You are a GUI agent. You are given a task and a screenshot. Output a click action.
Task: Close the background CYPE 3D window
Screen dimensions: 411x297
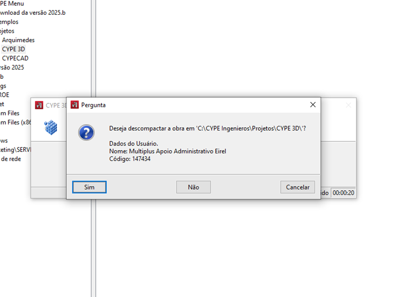click(x=348, y=105)
